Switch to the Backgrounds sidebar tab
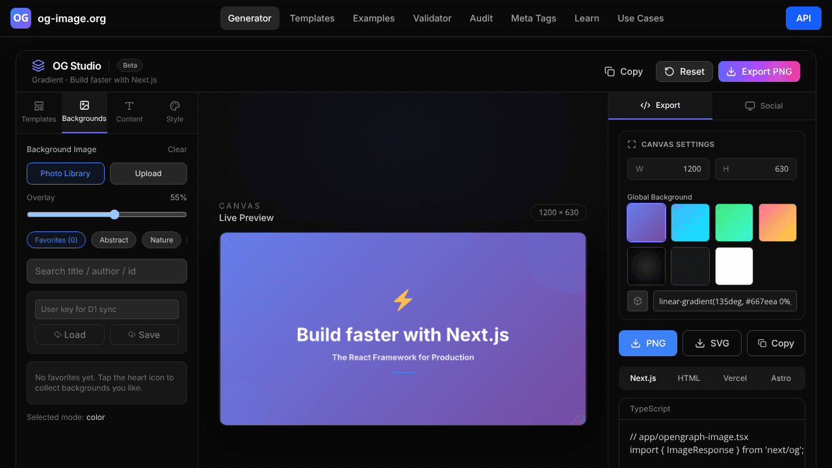This screenshot has width=832, height=468. point(84,112)
